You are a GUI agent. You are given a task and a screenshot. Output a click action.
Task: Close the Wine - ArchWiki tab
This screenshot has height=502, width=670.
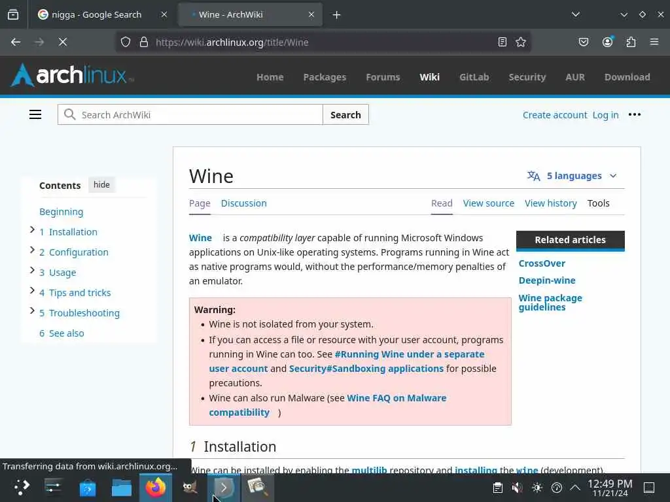click(311, 14)
